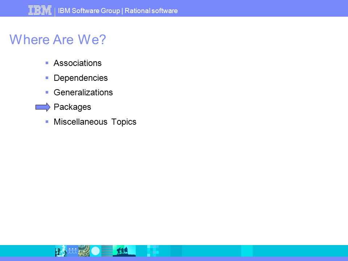This screenshot has height=261, width=348.
Task: Click the hikers silhouette image in footer
Action: point(124,251)
